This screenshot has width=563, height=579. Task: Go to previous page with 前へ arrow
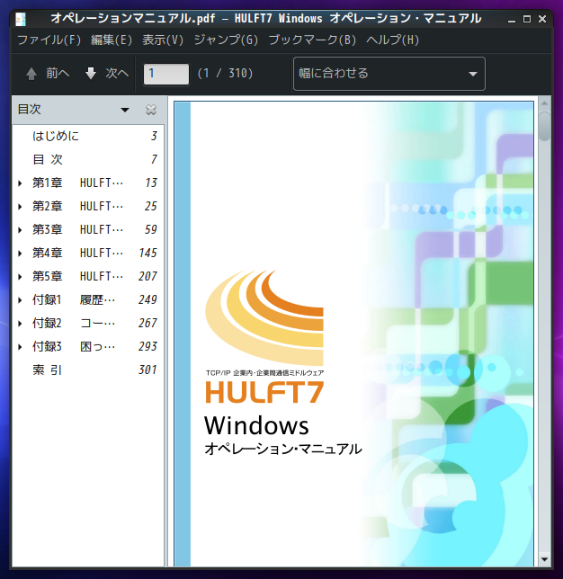pyautogui.click(x=48, y=74)
